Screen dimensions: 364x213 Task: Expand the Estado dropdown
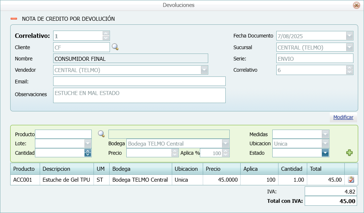[325, 153]
